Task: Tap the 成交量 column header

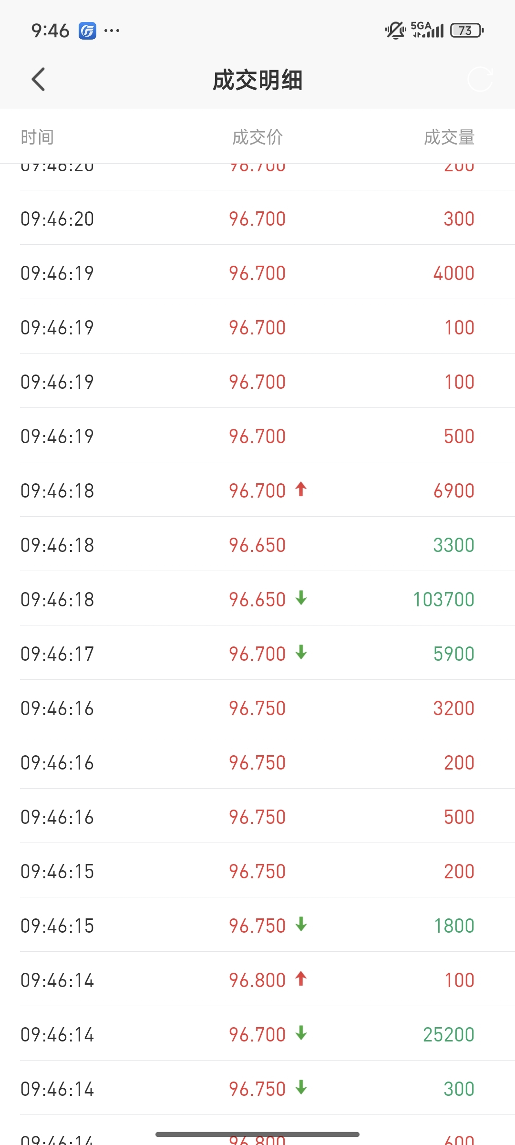Action: 449,137
